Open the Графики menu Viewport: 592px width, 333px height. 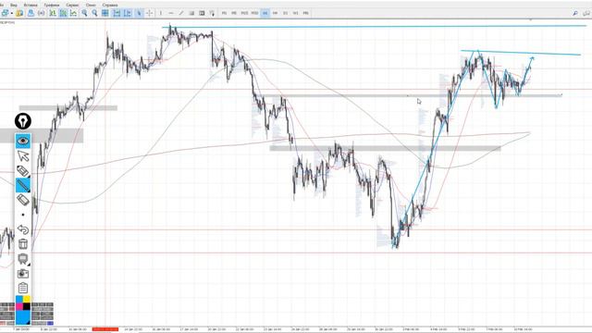[x=52, y=5]
